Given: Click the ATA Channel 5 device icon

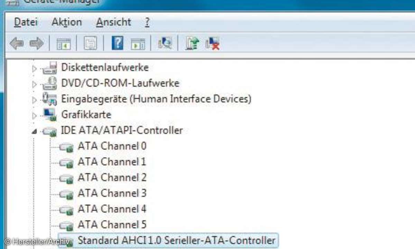Looking at the screenshot, I should pos(66,227).
